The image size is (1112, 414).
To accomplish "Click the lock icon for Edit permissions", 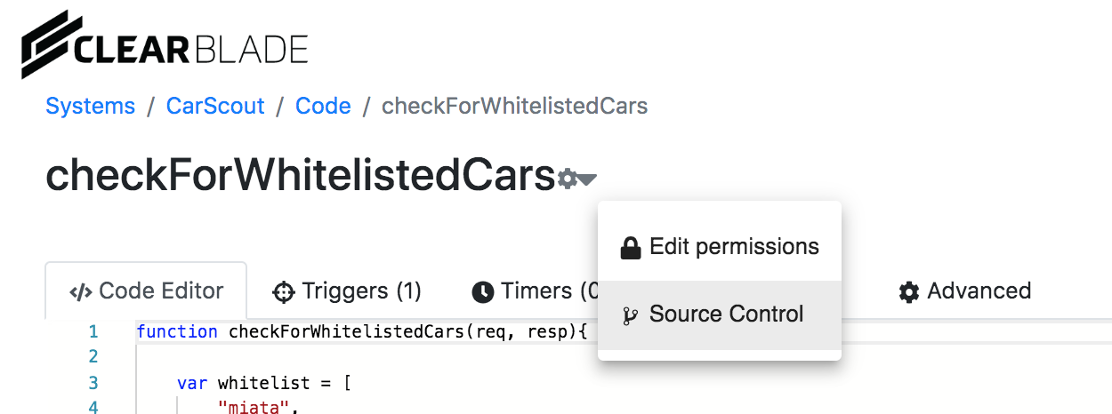I will 631,248.
